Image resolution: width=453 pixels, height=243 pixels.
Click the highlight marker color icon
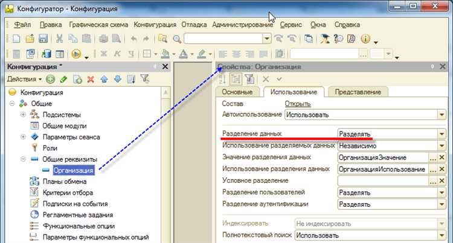coord(202,54)
